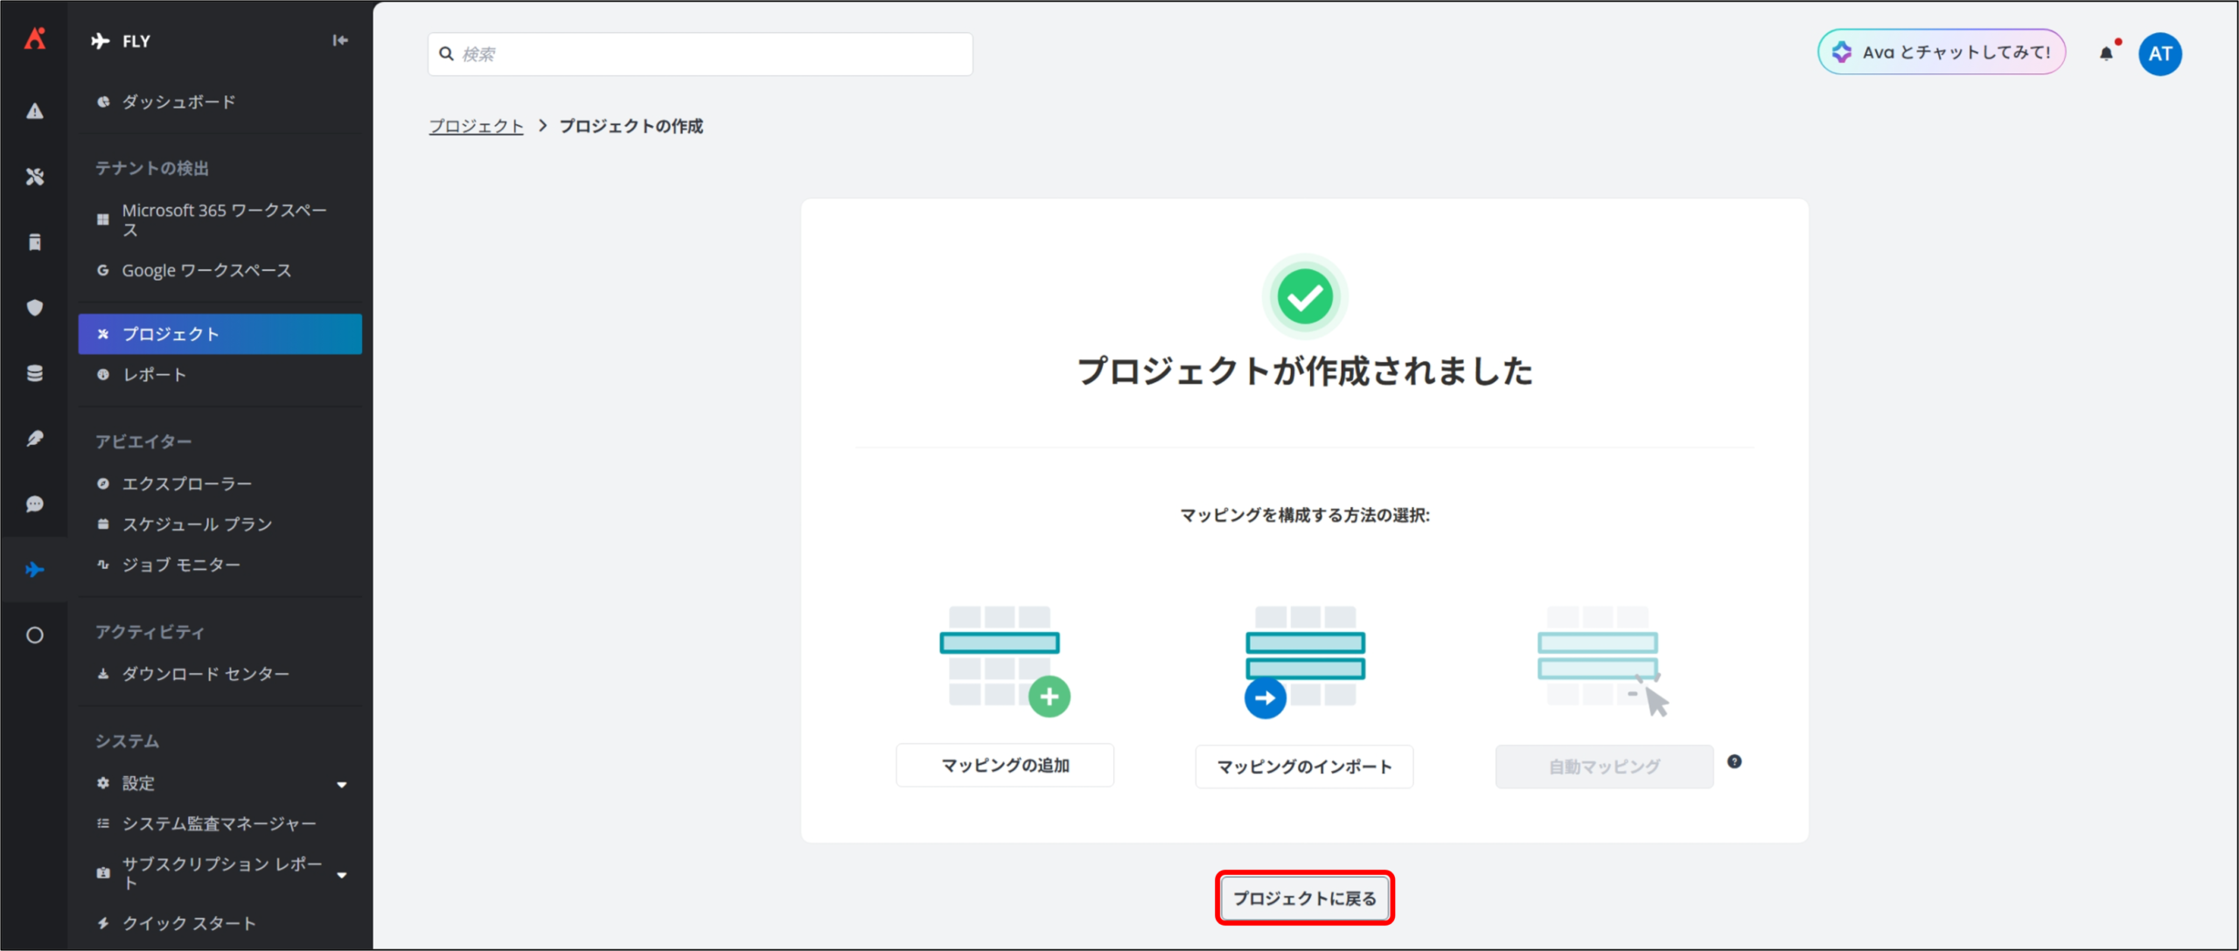Collapse the FLY sidebar panel
The height and width of the screenshot is (951, 2239).
click(340, 40)
